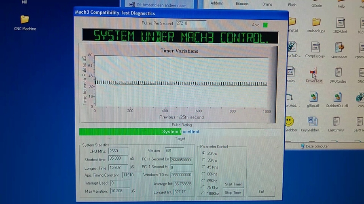
Task: Open the Help folder in Explorer
Action: point(341,6)
